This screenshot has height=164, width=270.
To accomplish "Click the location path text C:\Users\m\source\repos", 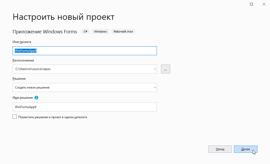I will click(x=33, y=69).
